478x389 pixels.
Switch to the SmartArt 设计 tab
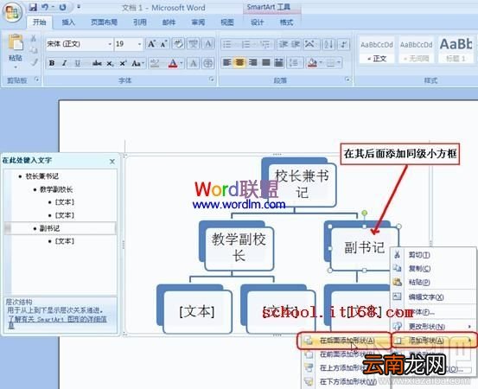click(x=257, y=22)
